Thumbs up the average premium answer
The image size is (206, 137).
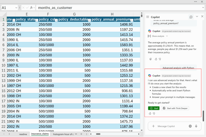(x=156, y=59)
